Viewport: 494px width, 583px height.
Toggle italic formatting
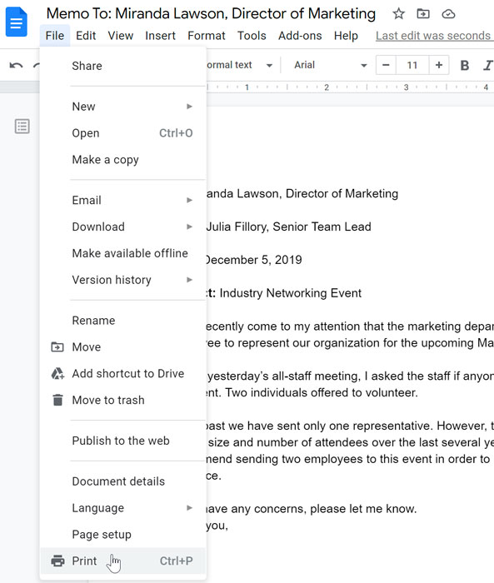coord(487,66)
